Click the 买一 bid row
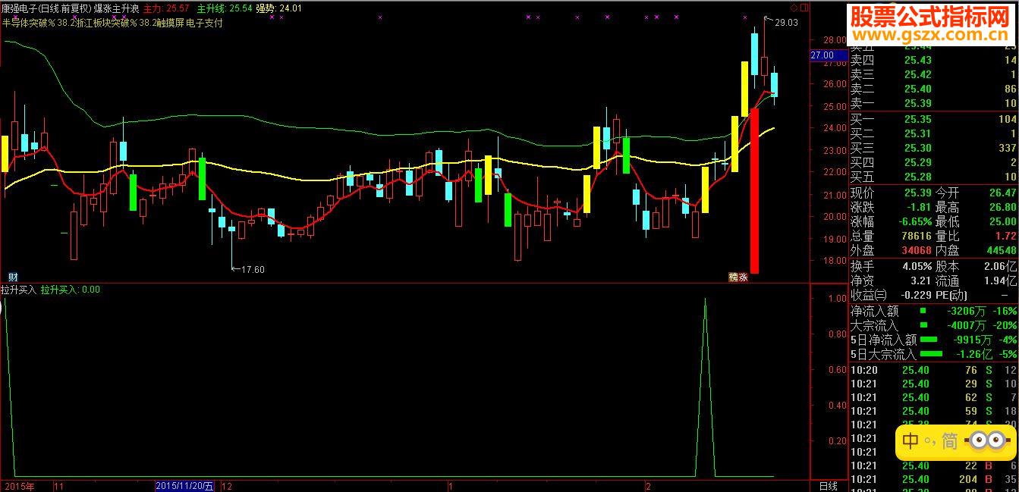Screen dimensions: 1019x492 933,119
